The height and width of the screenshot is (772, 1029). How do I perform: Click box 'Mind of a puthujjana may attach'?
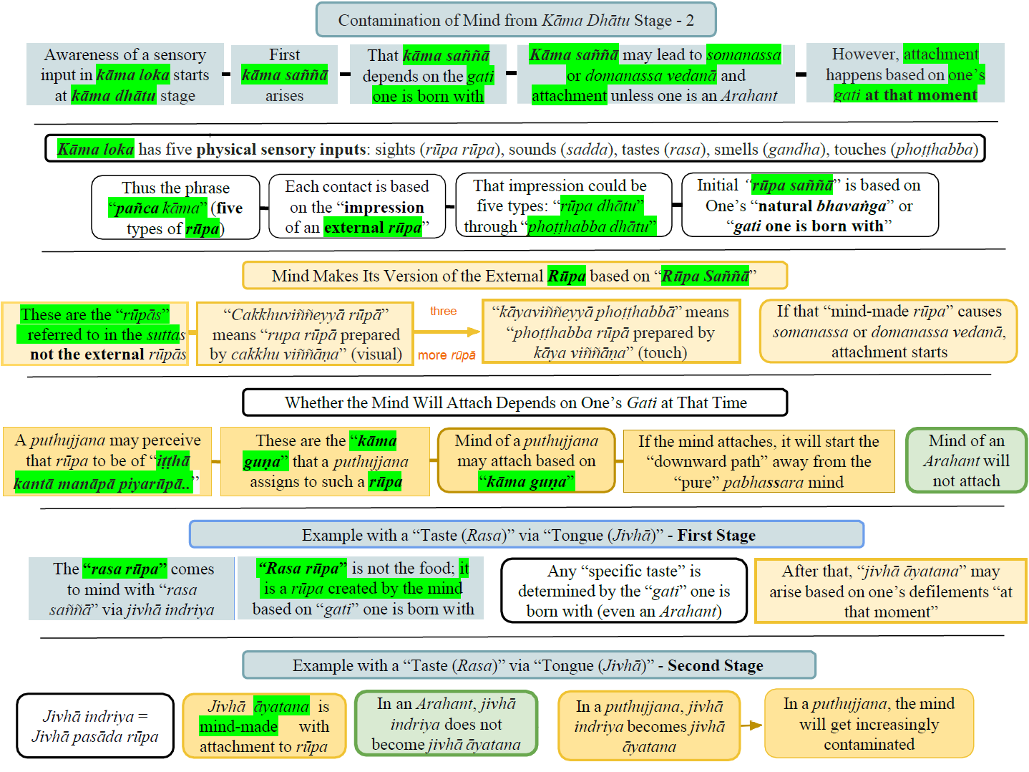point(527,460)
